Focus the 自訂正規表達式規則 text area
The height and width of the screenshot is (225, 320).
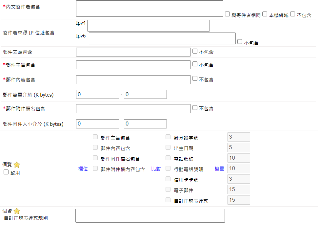pyautogui.click(x=150, y=216)
